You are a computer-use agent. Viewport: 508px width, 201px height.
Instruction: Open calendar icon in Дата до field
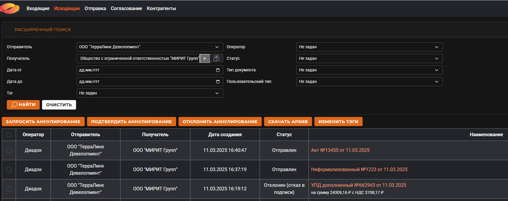click(218, 82)
